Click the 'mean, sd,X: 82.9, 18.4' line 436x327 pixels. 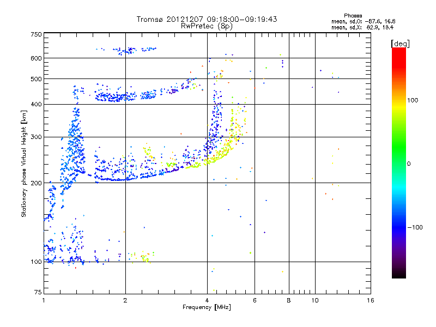tap(362, 28)
